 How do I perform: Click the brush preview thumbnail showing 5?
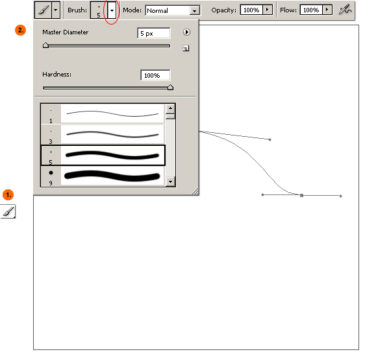[x=99, y=10]
